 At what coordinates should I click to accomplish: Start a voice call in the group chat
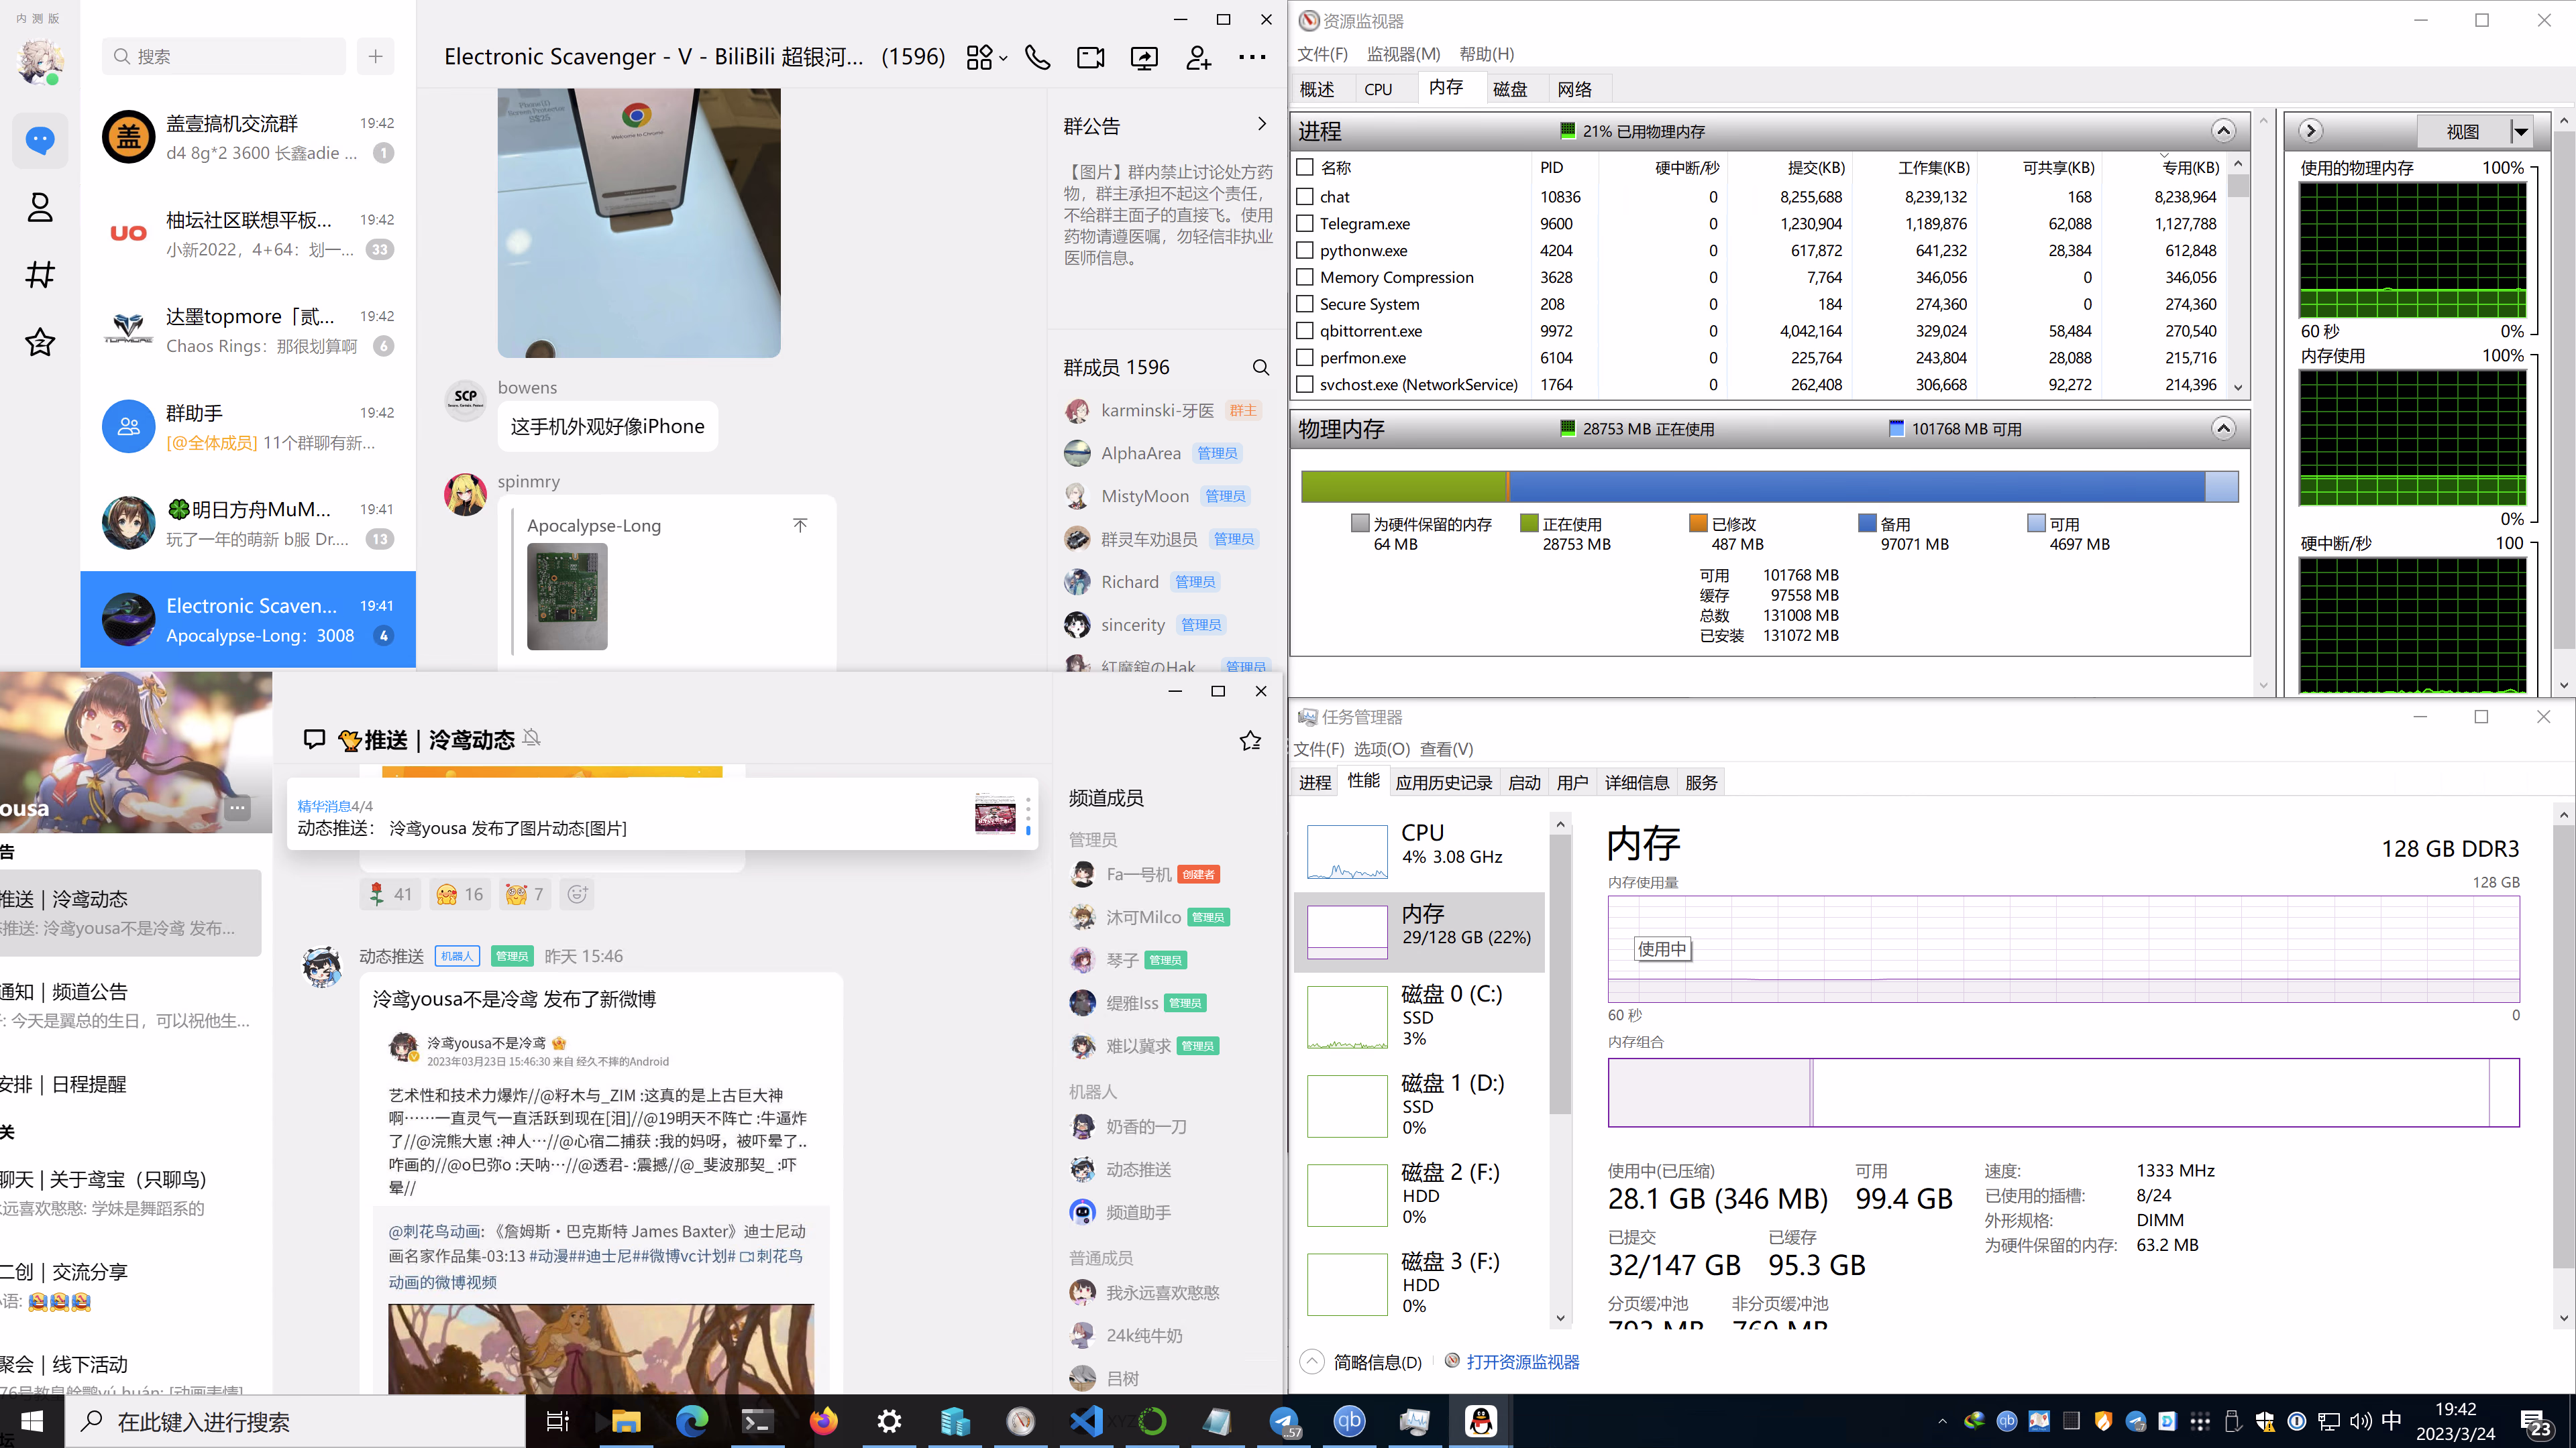[1037, 58]
